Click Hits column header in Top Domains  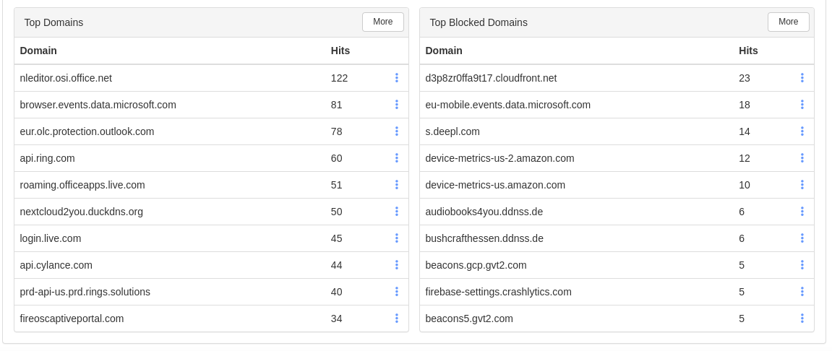(x=340, y=51)
